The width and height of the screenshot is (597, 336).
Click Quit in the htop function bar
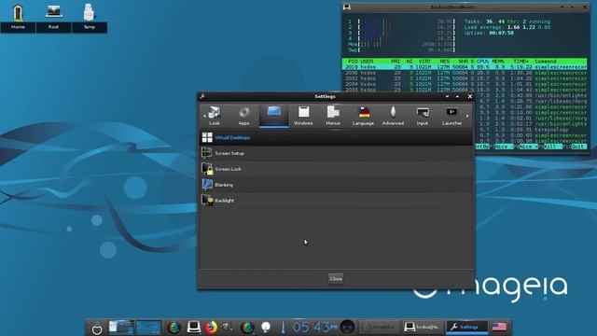(578, 147)
